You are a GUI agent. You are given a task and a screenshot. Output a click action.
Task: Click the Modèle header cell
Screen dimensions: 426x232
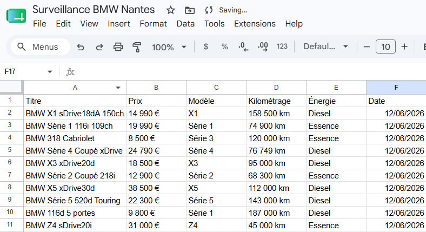(x=216, y=101)
